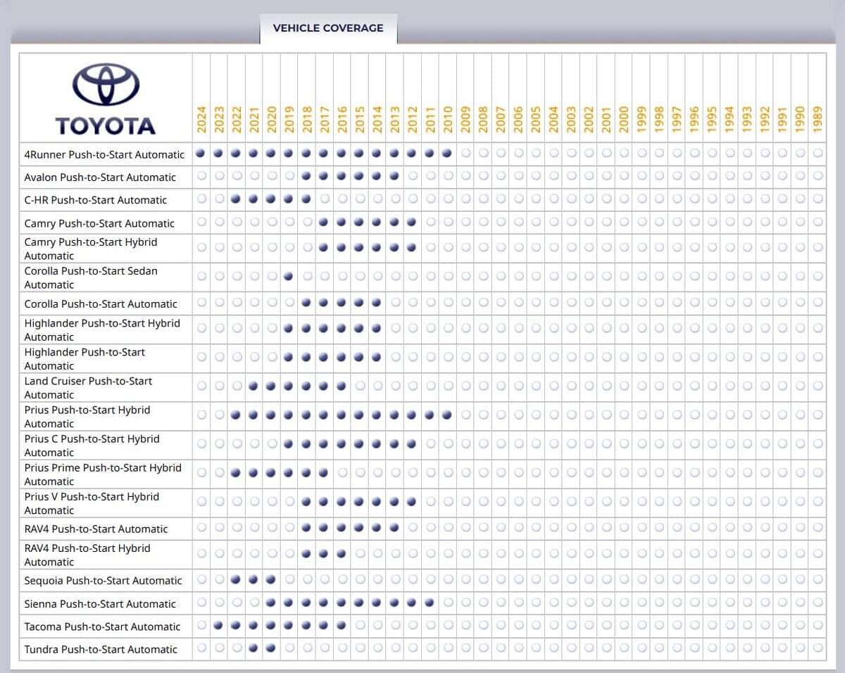This screenshot has width=845, height=673.
Task: Click the filled 2016 dot for RAV4 Hybrid
Action: [342, 553]
